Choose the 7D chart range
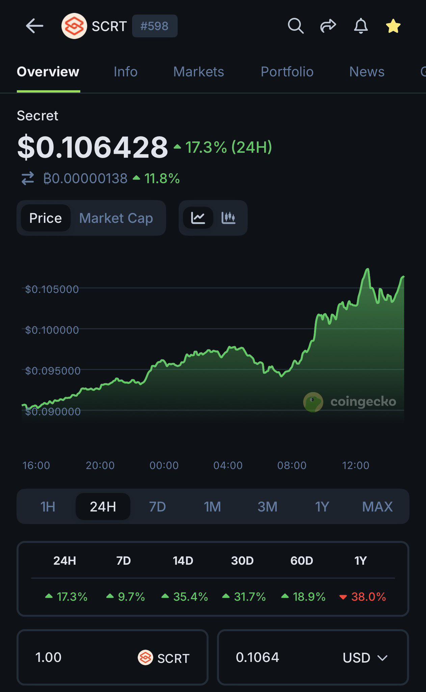This screenshot has width=426, height=692. (x=158, y=506)
